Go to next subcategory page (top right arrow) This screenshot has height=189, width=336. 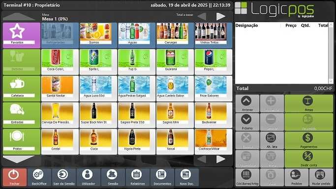click(x=221, y=16)
